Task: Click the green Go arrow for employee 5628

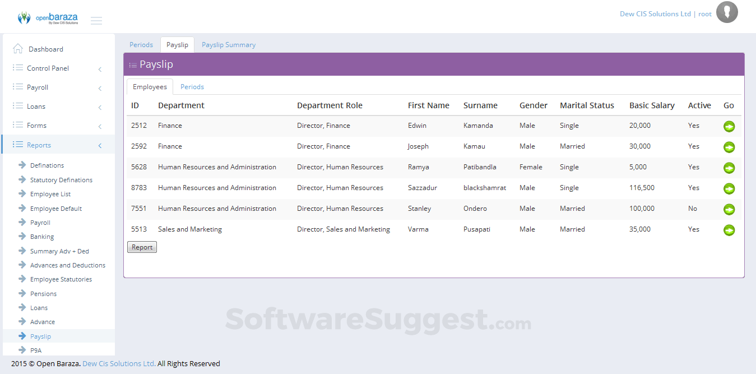Action: [729, 168]
